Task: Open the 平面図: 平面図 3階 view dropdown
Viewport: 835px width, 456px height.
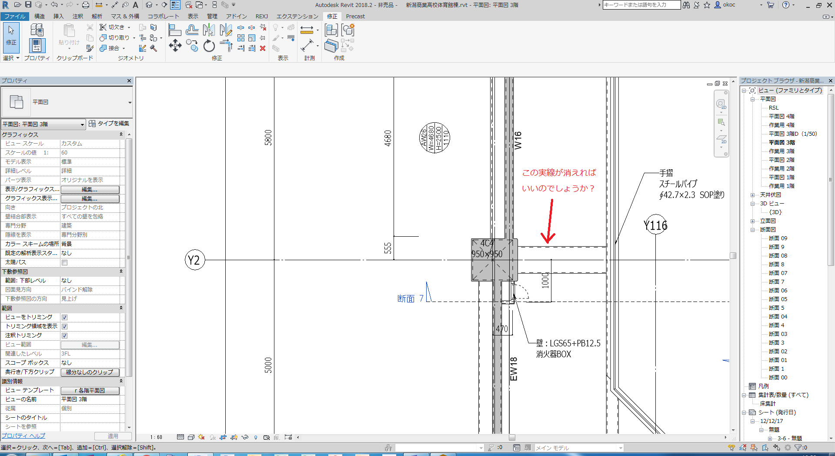Action: tap(43, 124)
